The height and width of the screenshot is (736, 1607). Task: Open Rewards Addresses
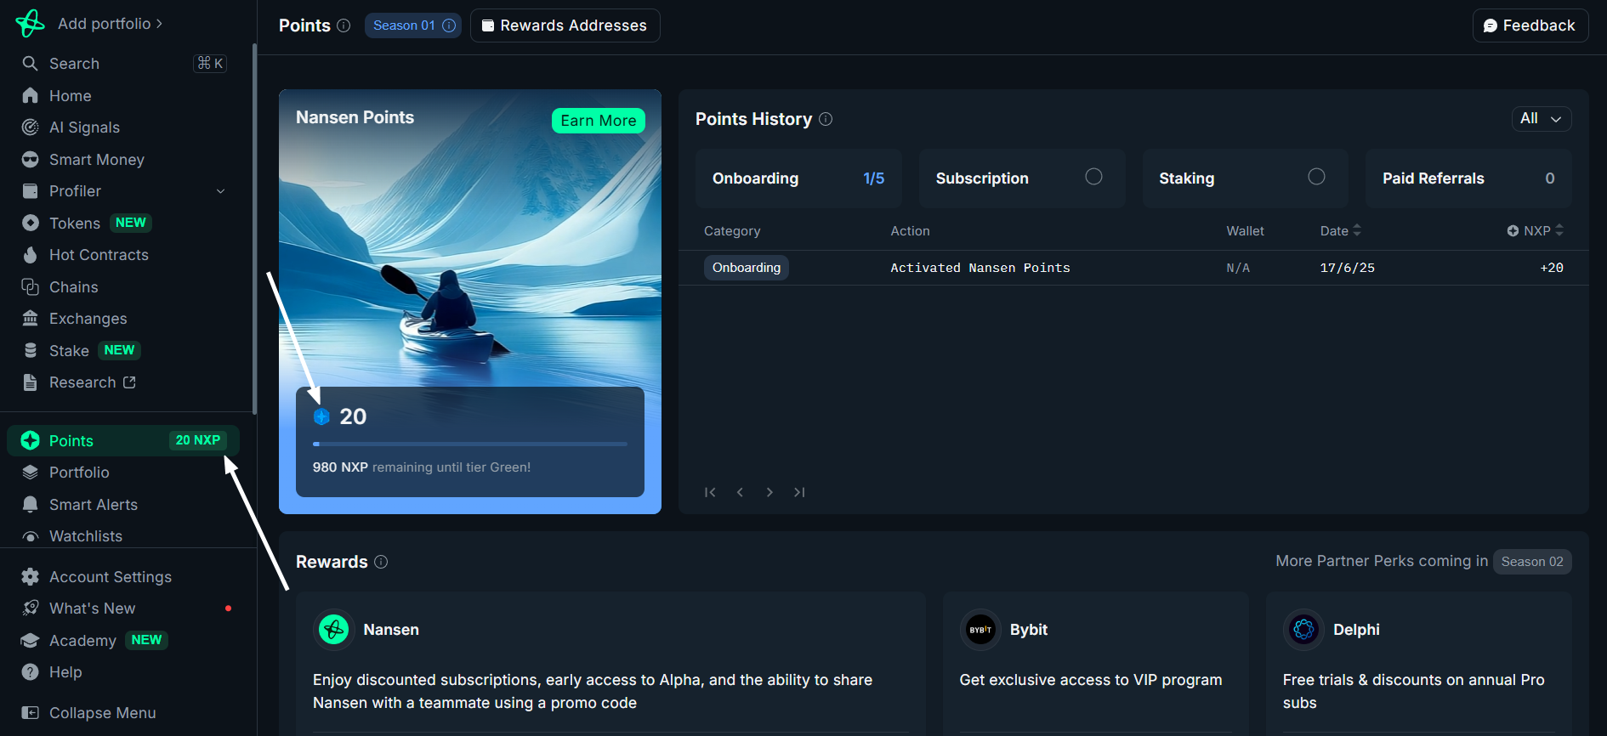(x=565, y=25)
